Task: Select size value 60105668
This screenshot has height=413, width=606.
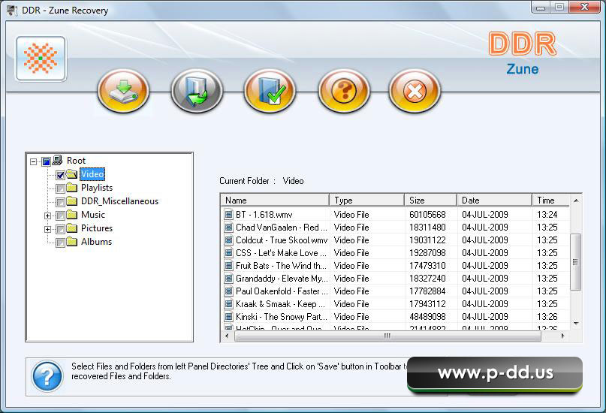Action: [427, 215]
